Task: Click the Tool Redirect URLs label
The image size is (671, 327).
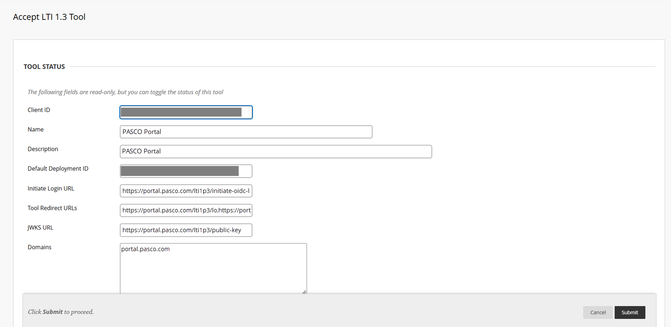Action: point(52,208)
